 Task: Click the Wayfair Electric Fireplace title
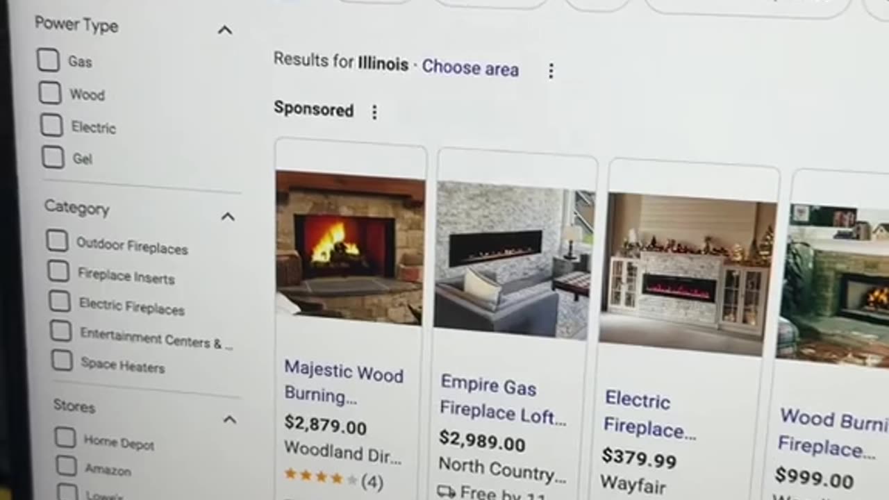pyautogui.click(x=650, y=415)
